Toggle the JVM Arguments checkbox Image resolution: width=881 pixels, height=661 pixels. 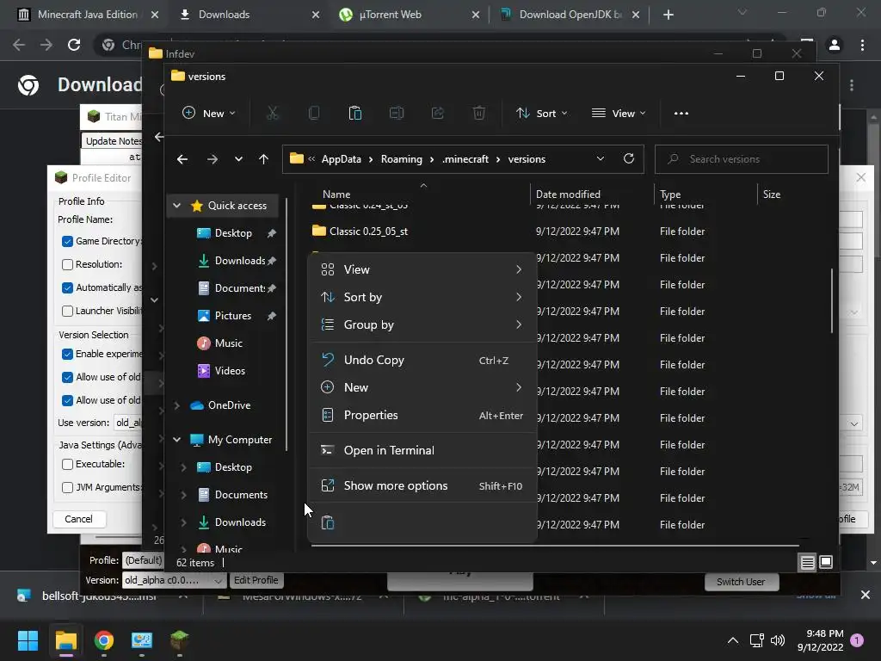point(67,487)
